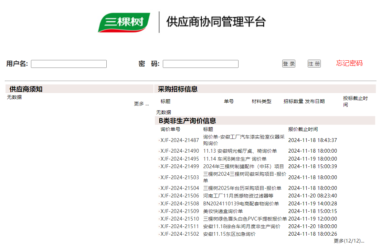This screenshot has height=245, width=380.
Task: Open BN2024110139电商配套物询价单
Action: pos(241,204)
